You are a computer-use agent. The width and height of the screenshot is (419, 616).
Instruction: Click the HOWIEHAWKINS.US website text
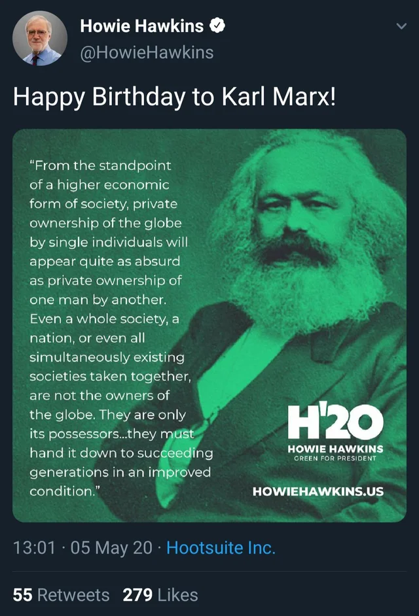(x=318, y=492)
